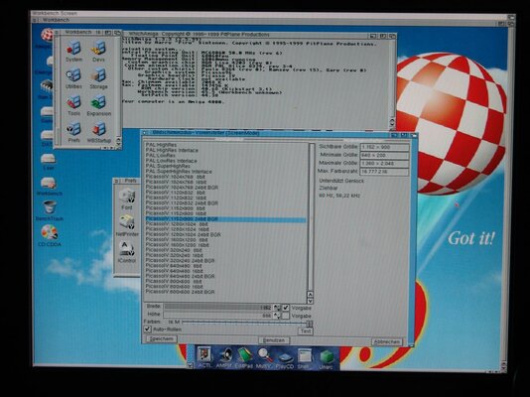Click the screen mode list vertical scrollbar
This screenshot has width=530, height=397.
pyautogui.click(x=311, y=216)
